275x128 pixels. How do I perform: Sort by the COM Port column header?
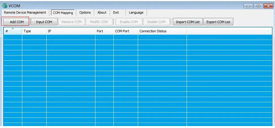(126, 31)
